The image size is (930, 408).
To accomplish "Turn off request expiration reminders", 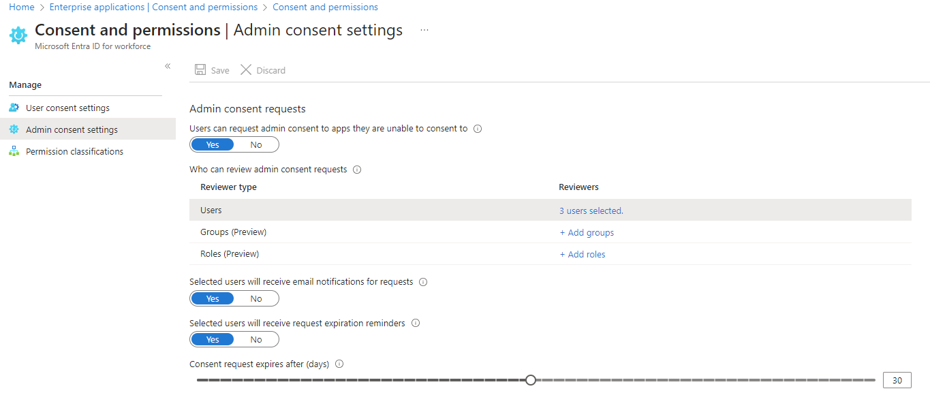I will tap(256, 339).
